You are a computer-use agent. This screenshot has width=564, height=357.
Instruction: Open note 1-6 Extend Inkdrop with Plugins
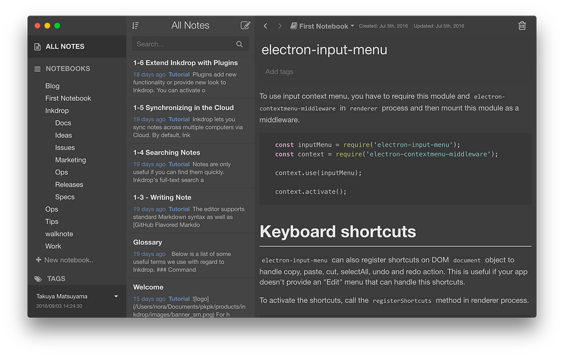(x=190, y=76)
